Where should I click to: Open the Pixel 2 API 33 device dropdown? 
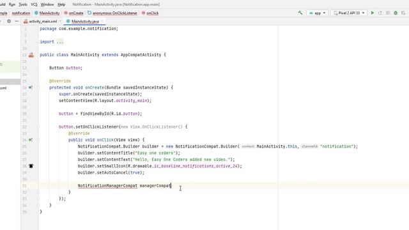349,13
